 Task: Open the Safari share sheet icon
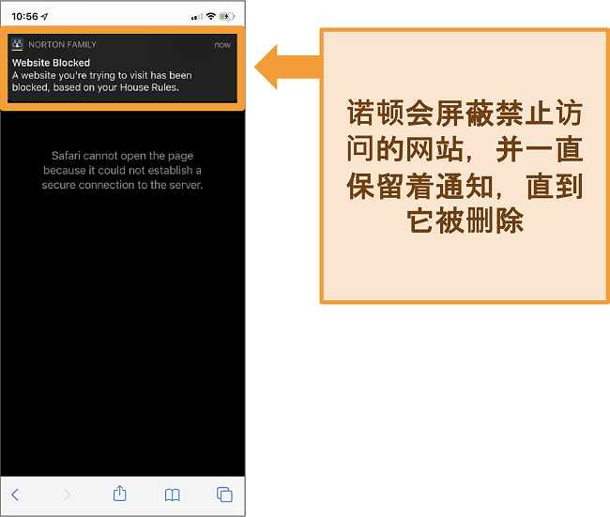coord(120,494)
